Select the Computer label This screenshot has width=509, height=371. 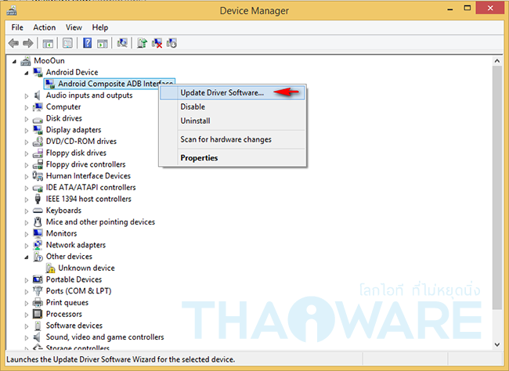click(63, 106)
